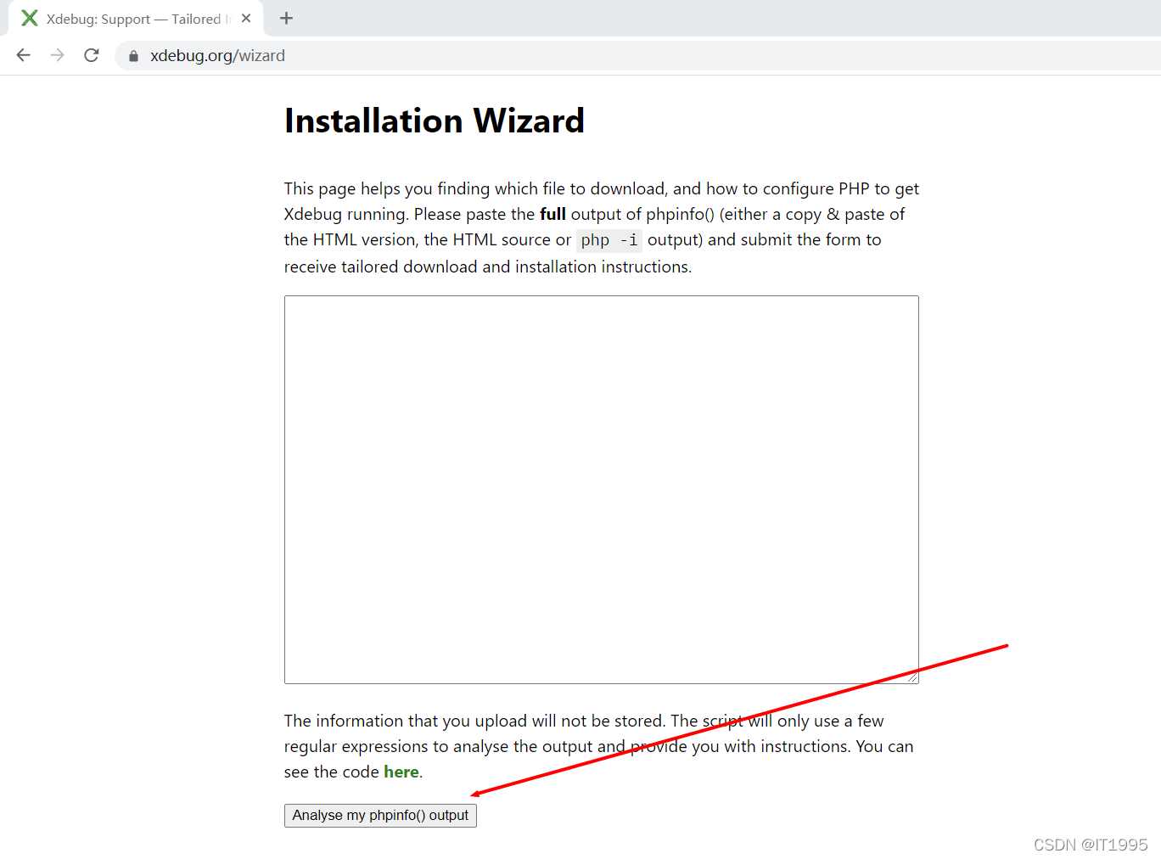Image resolution: width=1161 pixels, height=859 pixels.
Task: Click the text area resize handle
Action: point(912,677)
